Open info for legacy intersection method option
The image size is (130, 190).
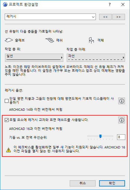[121, 120]
